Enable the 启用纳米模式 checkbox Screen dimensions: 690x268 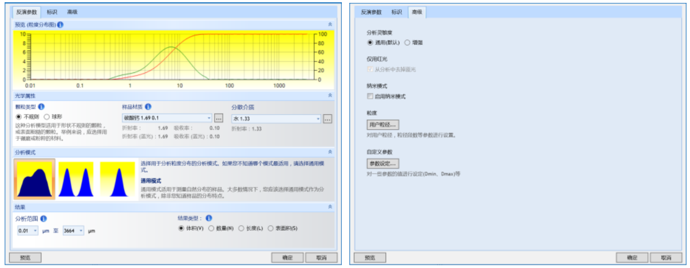pyautogui.click(x=371, y=96)
